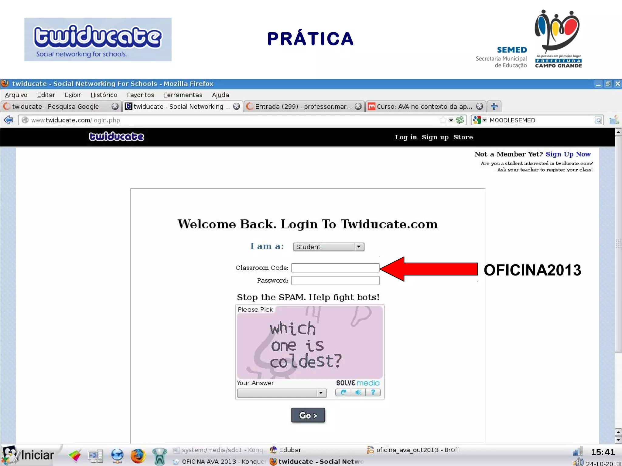Screen dimensions: 622x466
Task: Click the globe network icon in taskbar
Action: tap(117, 456)
